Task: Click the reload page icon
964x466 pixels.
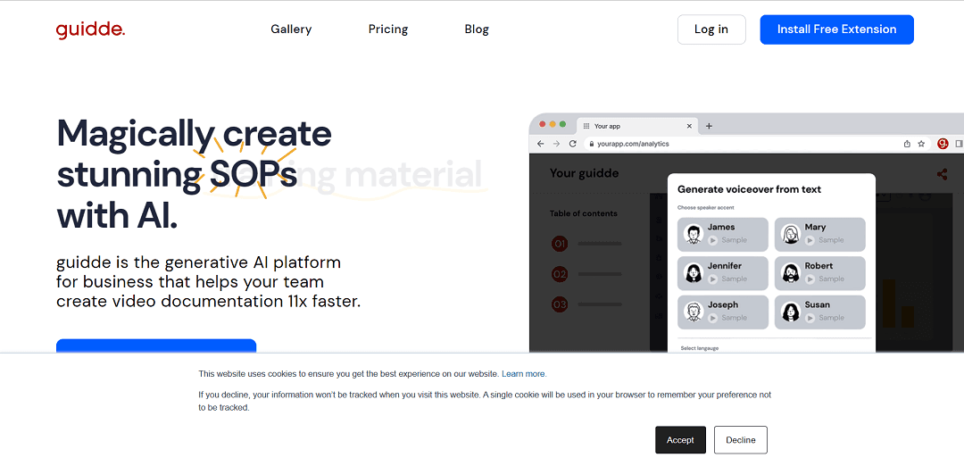Action: [x=572, y=143]
